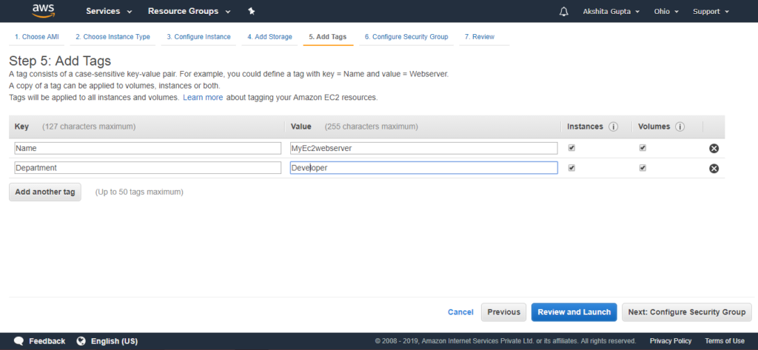The height and width of the screenshot is (350, 758).
Task: Open the Resource Groups dropdown
Action: pos(189,11)
